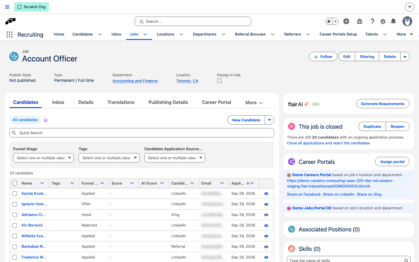
Task: Open the global actions plus icon
Action: click(x=346, y=21)
